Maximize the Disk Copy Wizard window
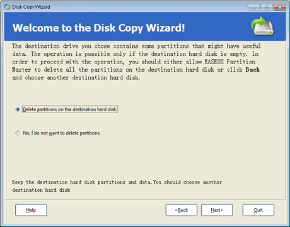Image resolution: width=290 pixels, height=227 pixels. (x=267, y=8)
